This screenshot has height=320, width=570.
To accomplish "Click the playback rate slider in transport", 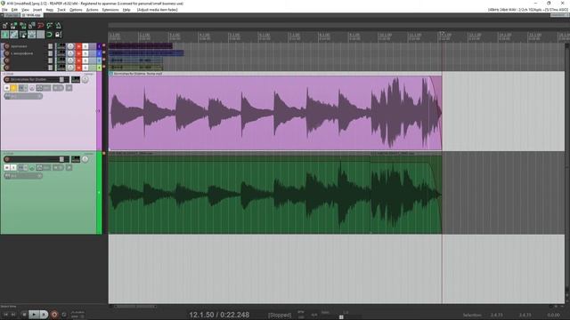I will (341, 316).
